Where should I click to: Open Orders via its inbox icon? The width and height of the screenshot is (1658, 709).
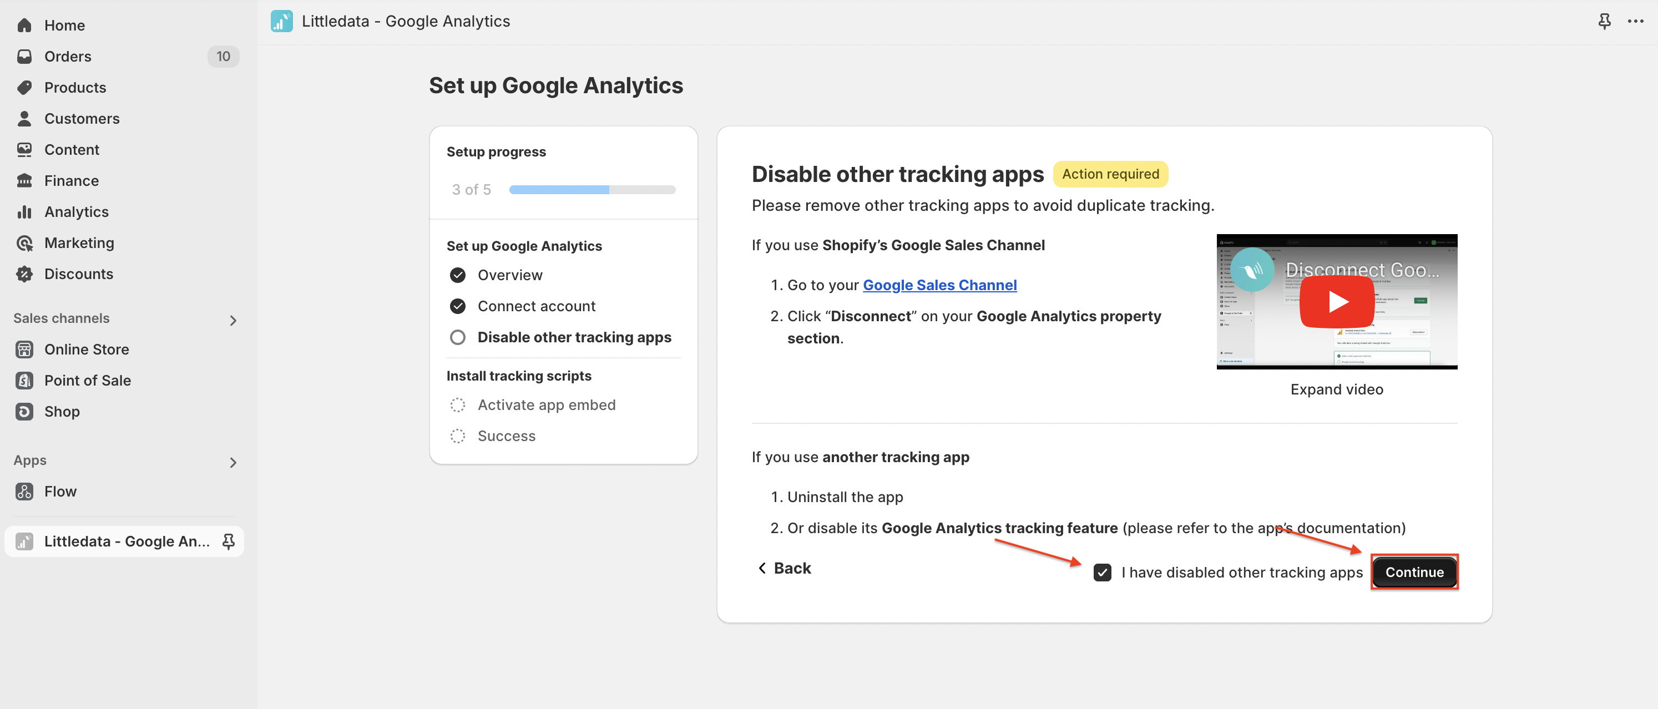coord(24,57)
